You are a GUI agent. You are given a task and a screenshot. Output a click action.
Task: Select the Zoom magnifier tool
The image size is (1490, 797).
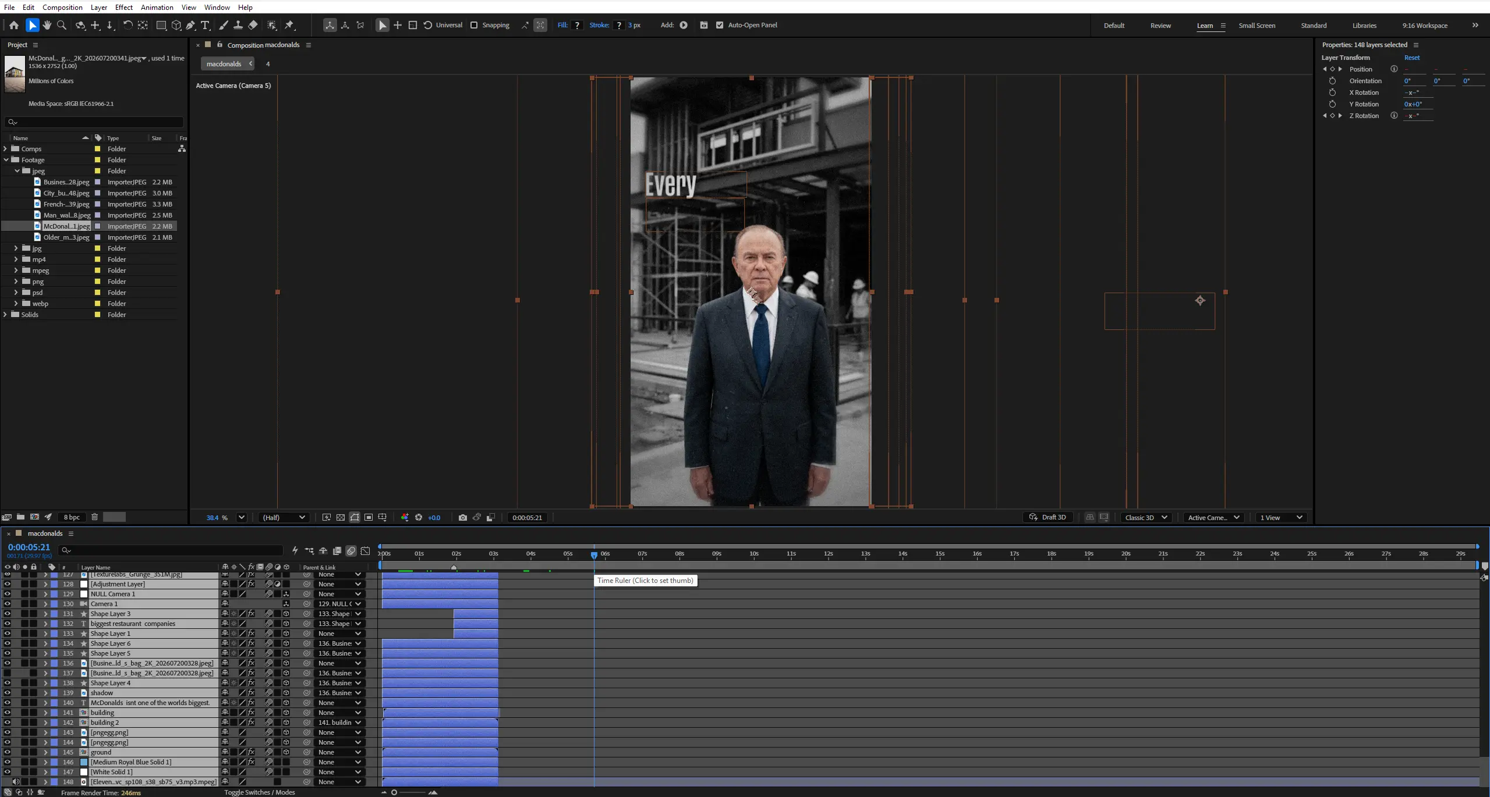(x=62, y=25)
